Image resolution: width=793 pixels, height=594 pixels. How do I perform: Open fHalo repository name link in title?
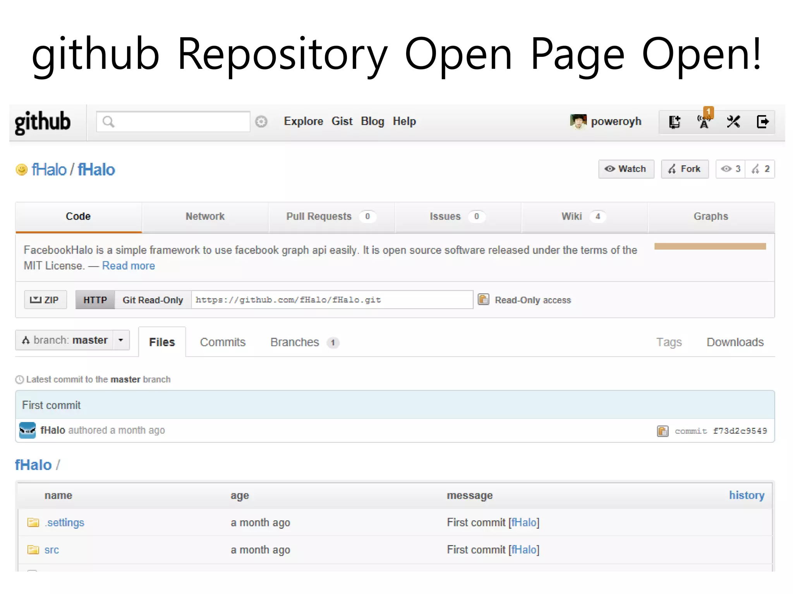click(96, 170)
